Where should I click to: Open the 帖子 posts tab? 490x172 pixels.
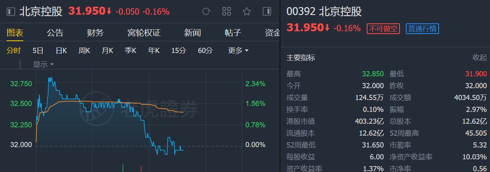coord(233,33)
